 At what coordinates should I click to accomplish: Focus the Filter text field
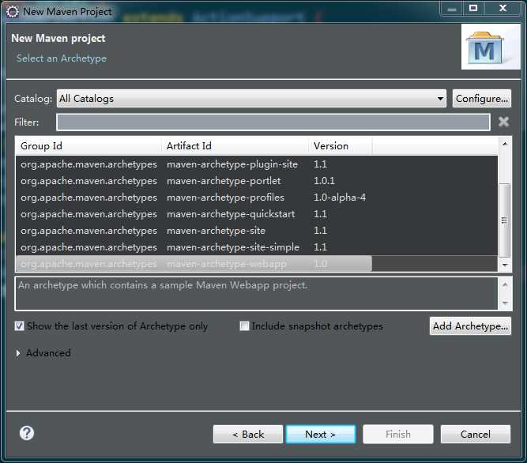[x=273, y=122]
